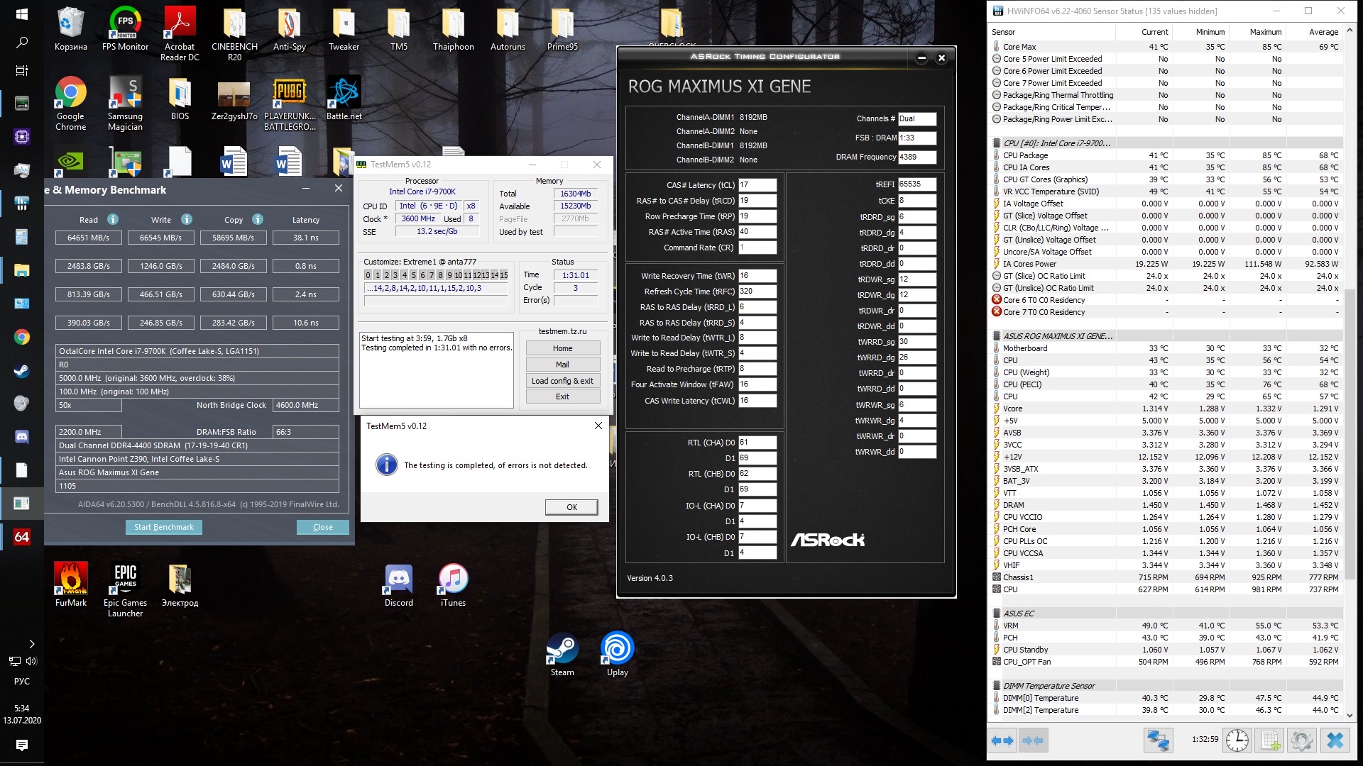The height and width of the screenshot is (766, 1363).
Task: Click the info icon beside Copy
Action: point(258,219)
